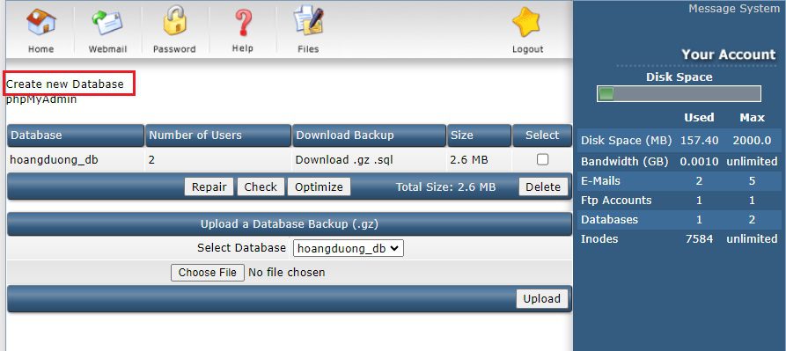Viewport: 786px width, 351px height.
Task: Click the Optimize button
Action: pos(319,186)
